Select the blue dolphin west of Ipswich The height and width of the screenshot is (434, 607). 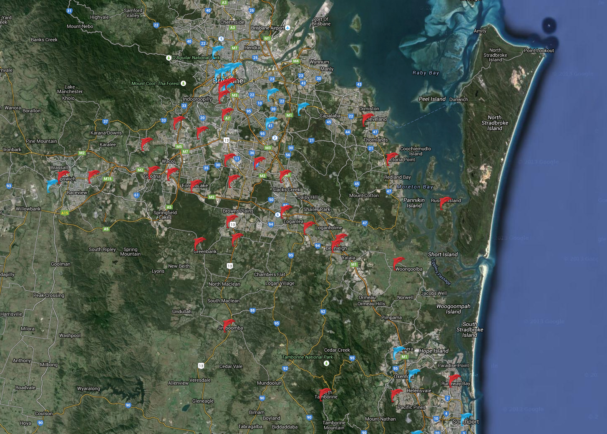pyautogui.click(x=52, y=185)
